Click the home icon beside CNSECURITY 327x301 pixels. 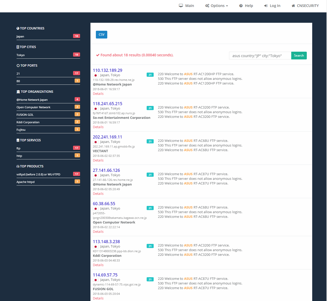293,6
